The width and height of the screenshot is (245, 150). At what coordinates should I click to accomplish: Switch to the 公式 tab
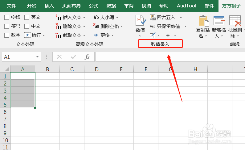pos(94,6)
